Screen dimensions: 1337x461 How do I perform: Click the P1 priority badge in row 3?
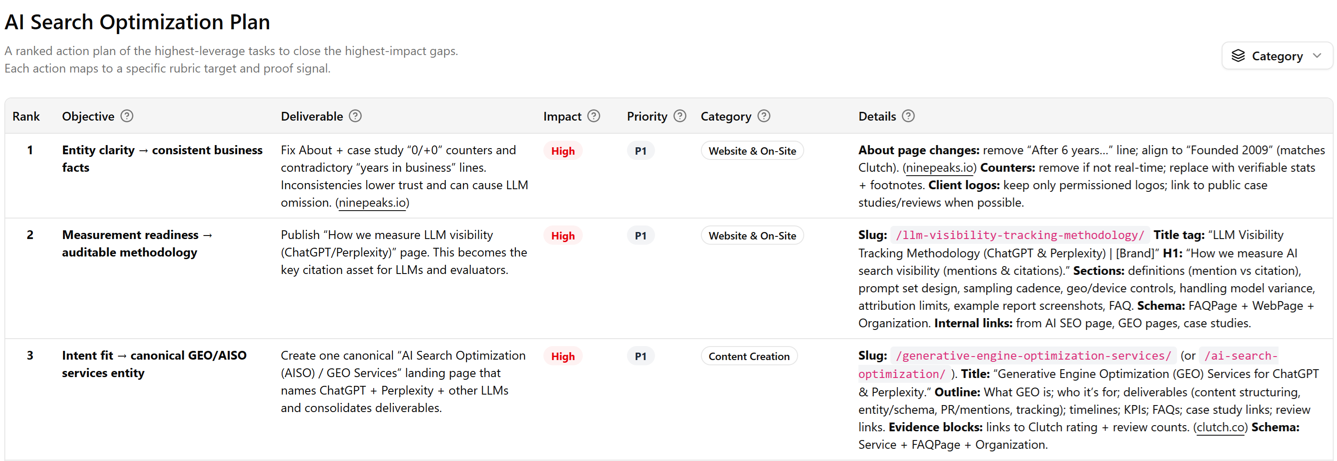(x=640, y=357)
